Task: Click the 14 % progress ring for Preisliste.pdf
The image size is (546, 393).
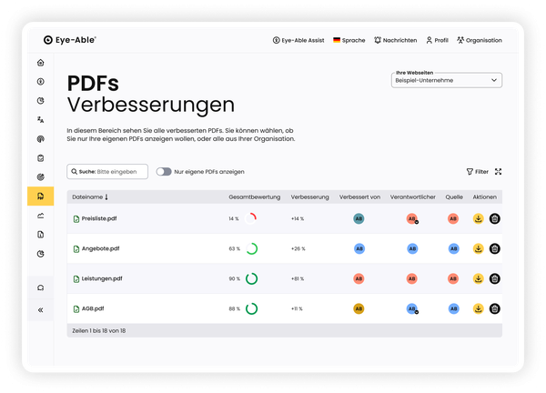Action: [x=251, y=218]
